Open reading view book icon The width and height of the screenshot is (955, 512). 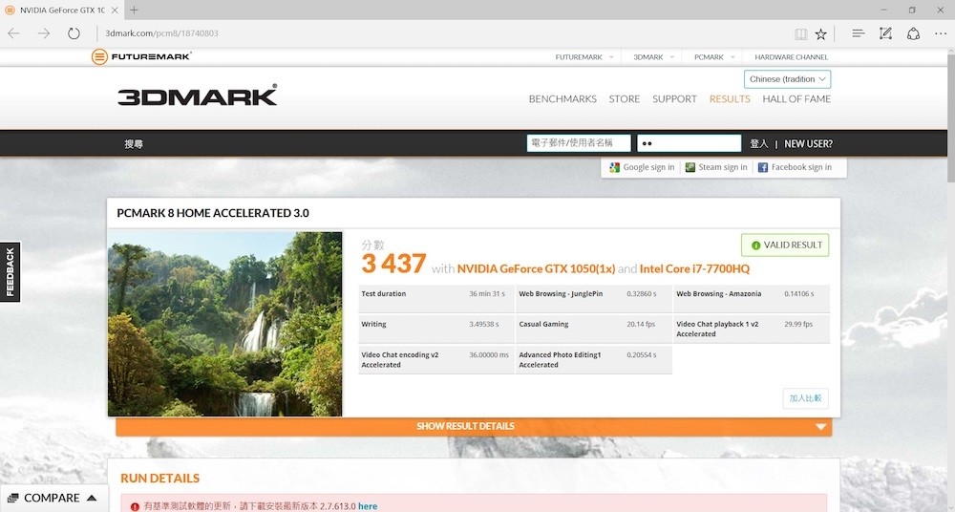tap(801, 34)
